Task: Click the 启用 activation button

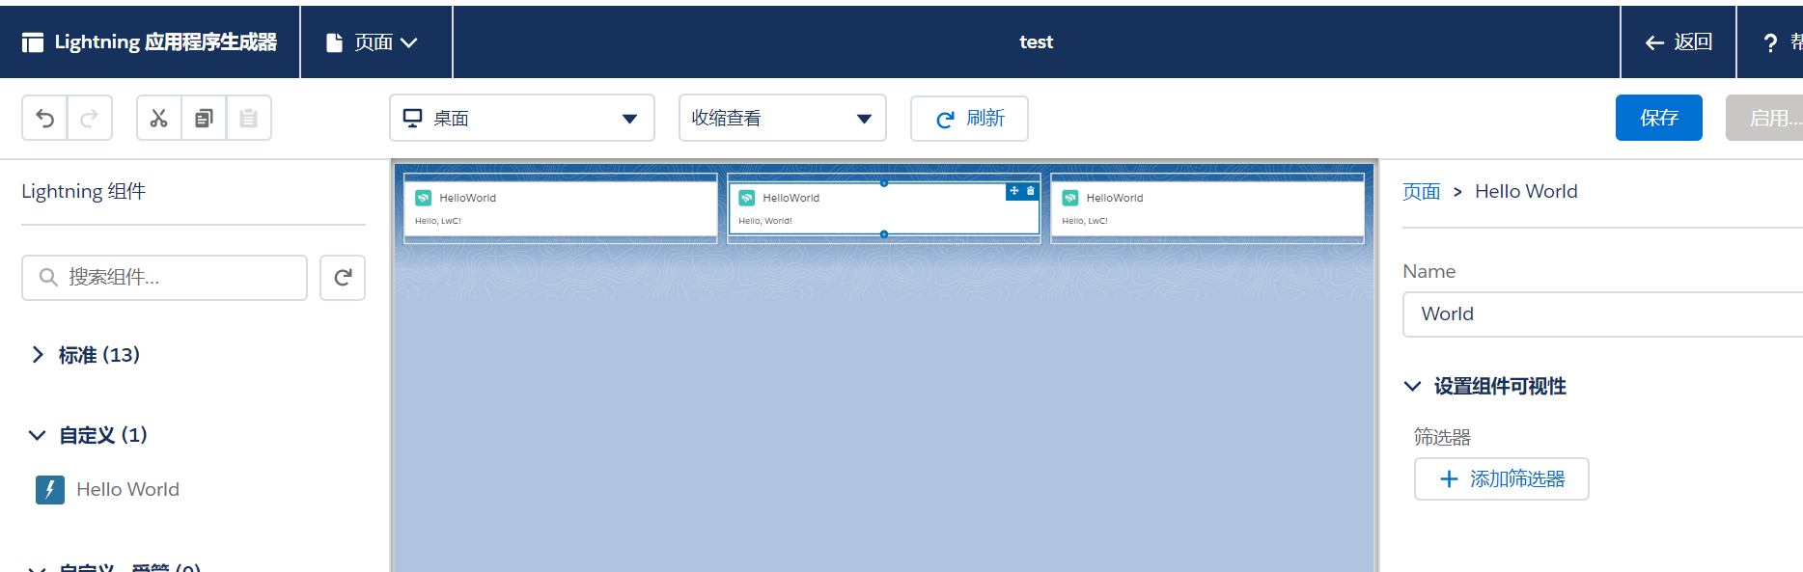Action: 1764,118
